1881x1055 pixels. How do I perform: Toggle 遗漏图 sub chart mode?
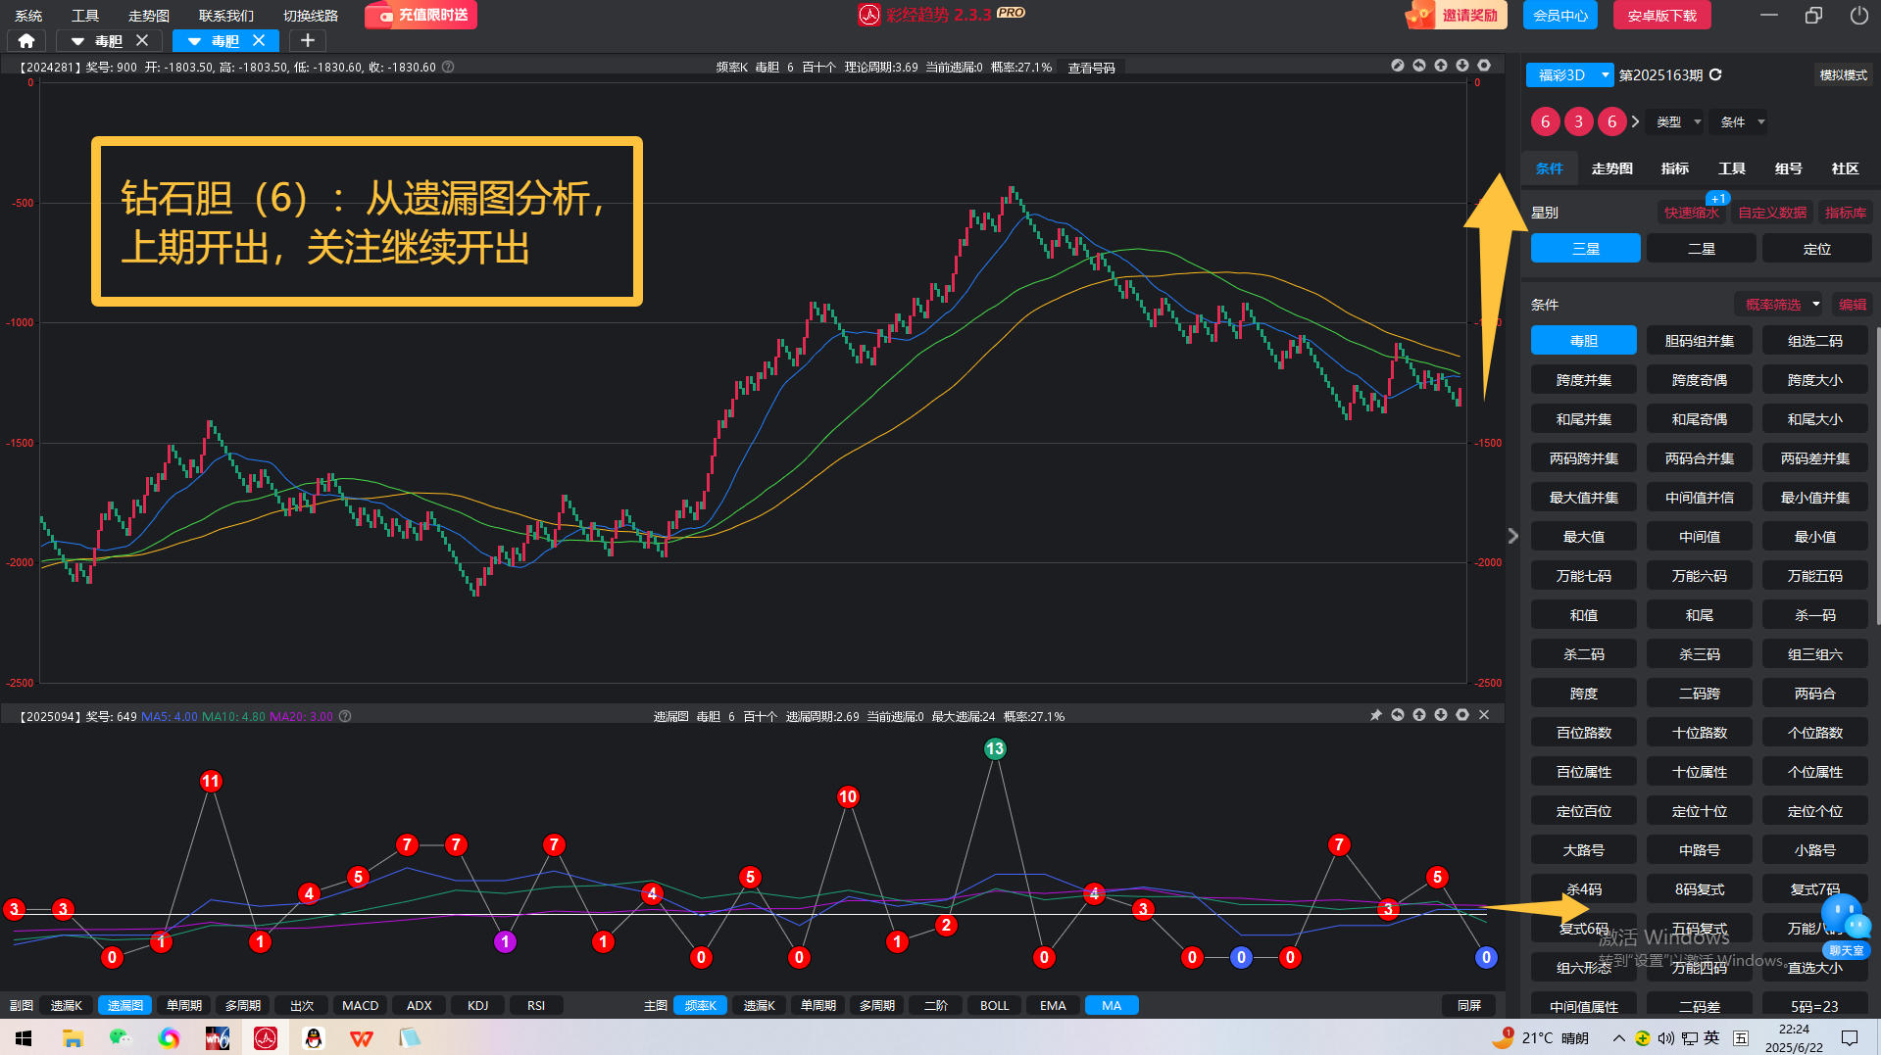click(x=124, y=1005)
